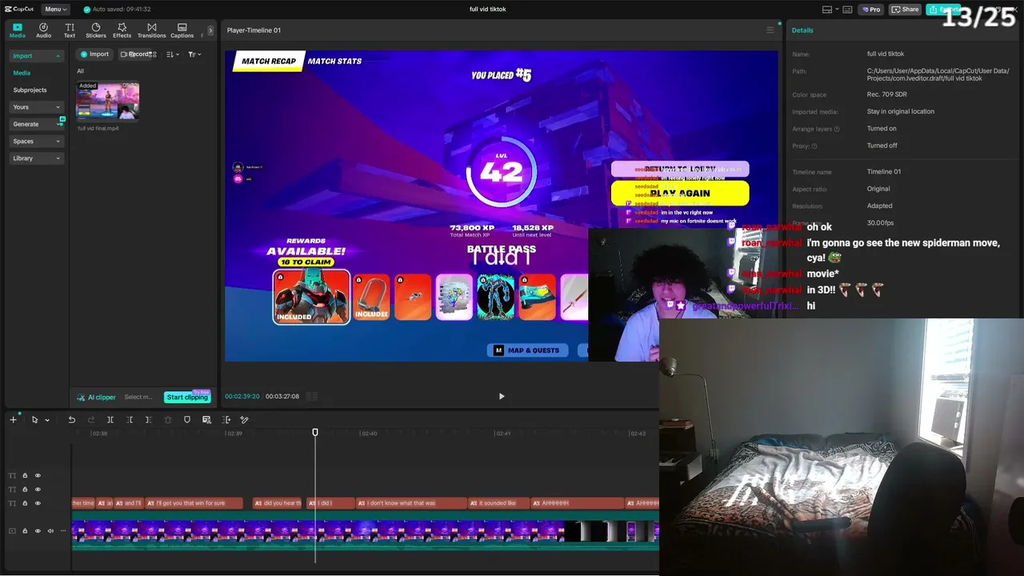Screen dimensions: 1024x576
Task: Open the Select model dropdown
Action: 138,397
